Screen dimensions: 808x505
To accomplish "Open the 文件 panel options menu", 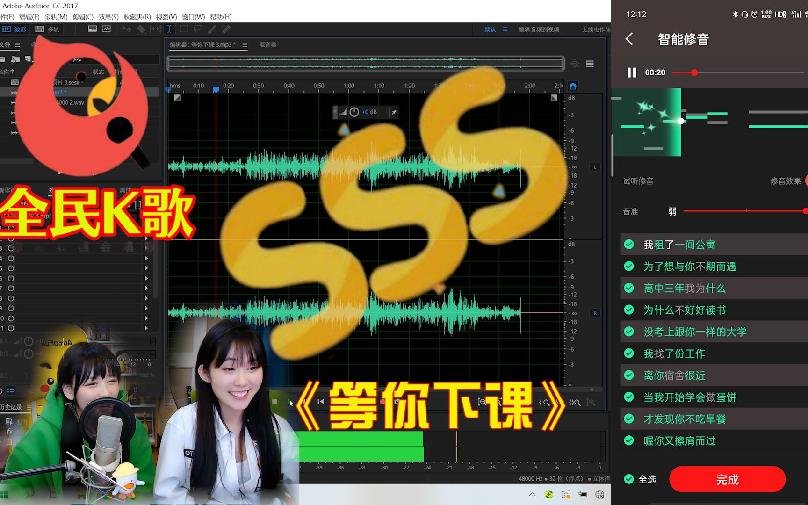I will pos(17,45).
